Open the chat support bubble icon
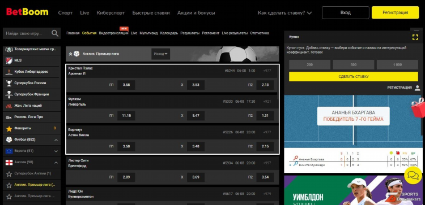 pyautogui.click(x=413, y=176)
